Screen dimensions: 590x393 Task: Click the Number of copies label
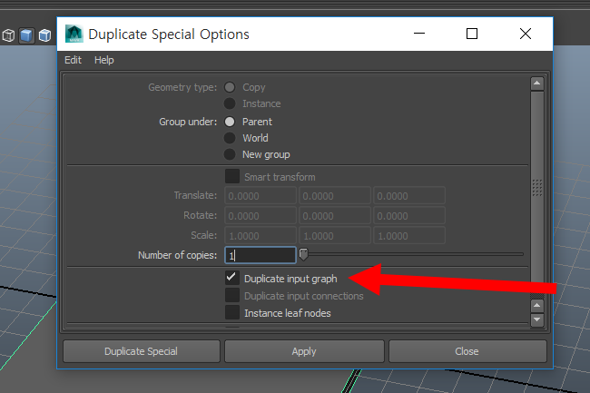[177, 255]
